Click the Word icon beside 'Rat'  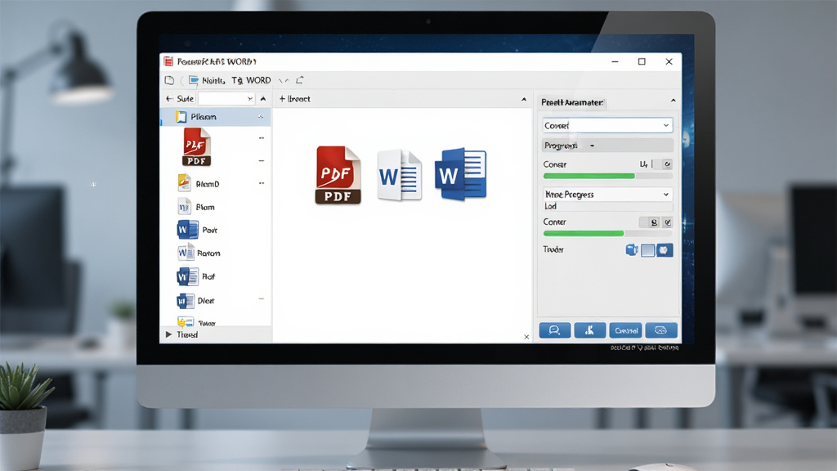[x=187, y=276]
